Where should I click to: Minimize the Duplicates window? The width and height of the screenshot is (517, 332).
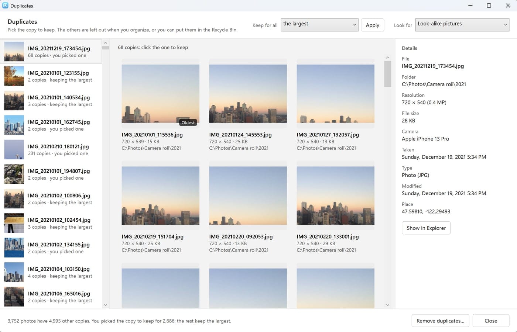click(470, 6)
